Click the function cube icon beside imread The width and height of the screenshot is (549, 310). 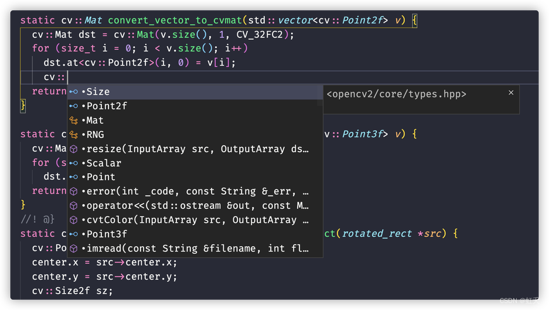click(x=73, y=248)
